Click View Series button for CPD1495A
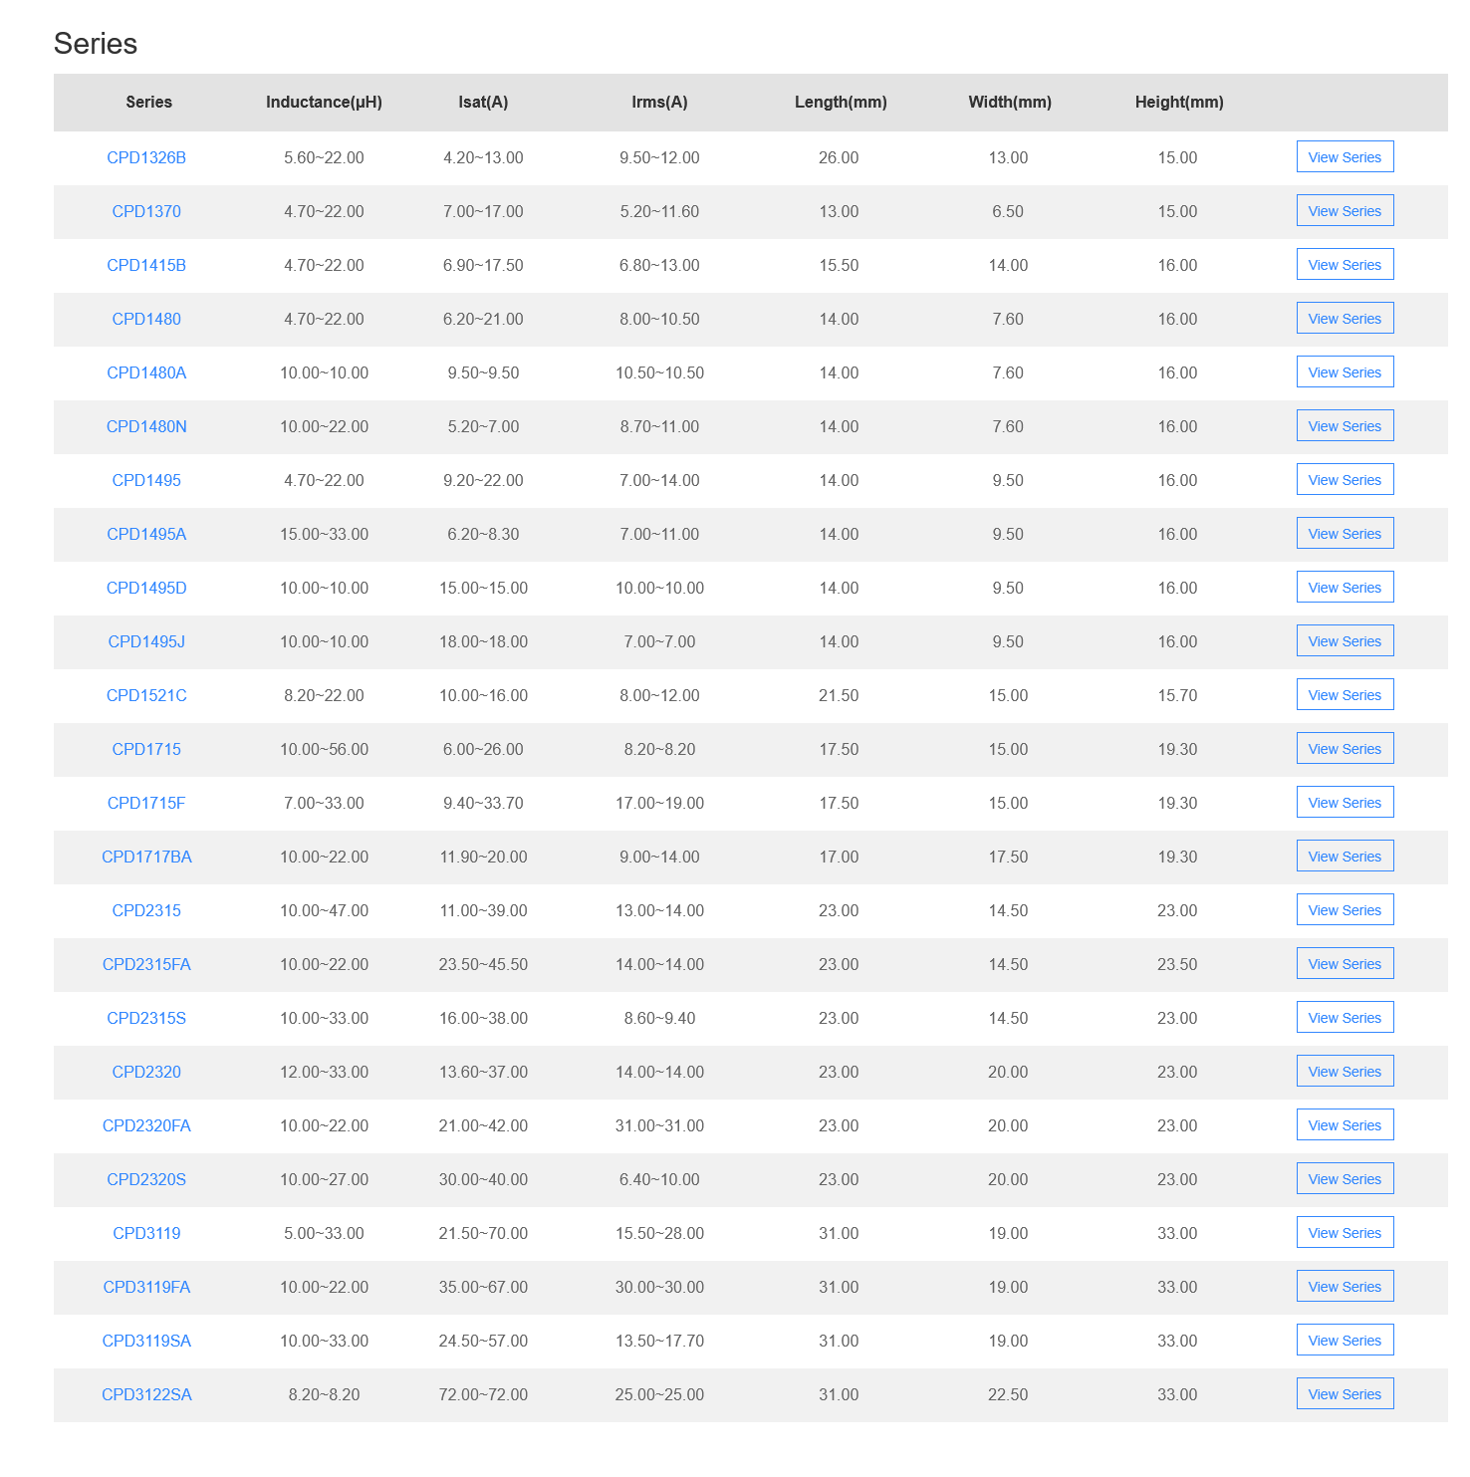 click(x=1345, y=533)
